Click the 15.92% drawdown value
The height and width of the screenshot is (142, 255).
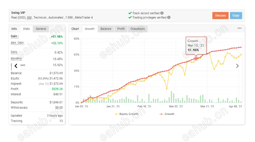pos(58,65)
